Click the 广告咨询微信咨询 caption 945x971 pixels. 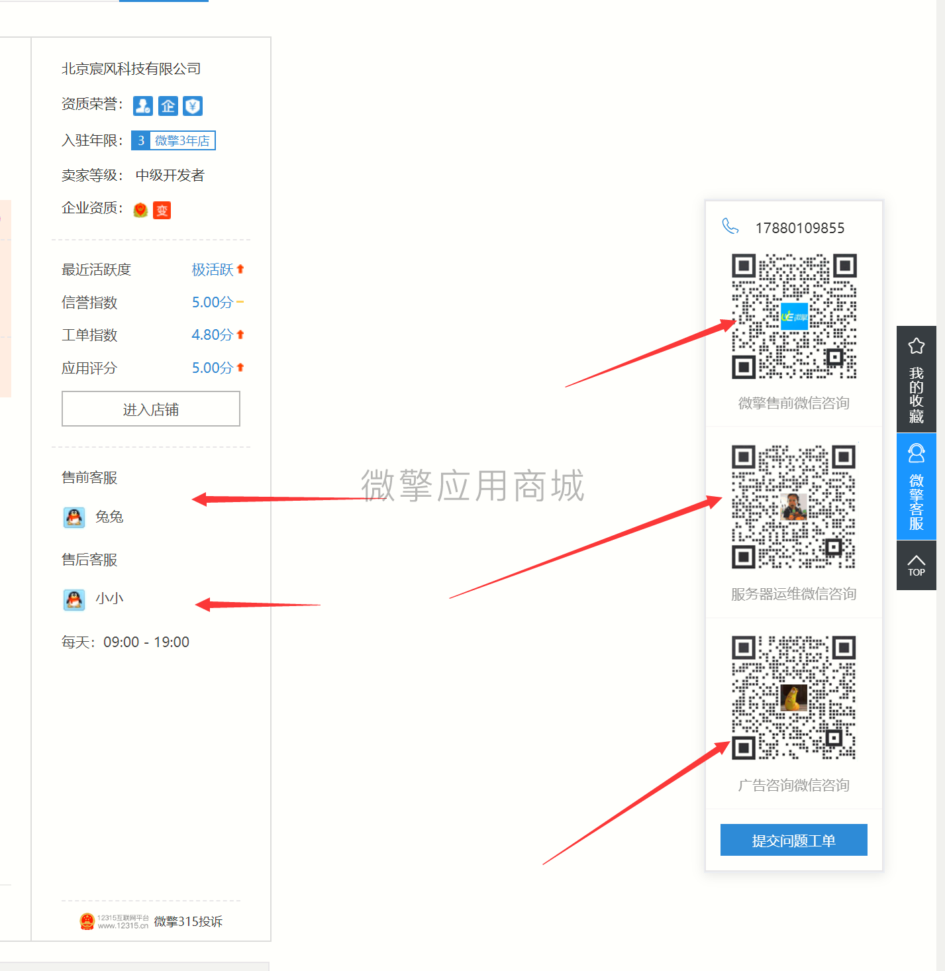794,785
